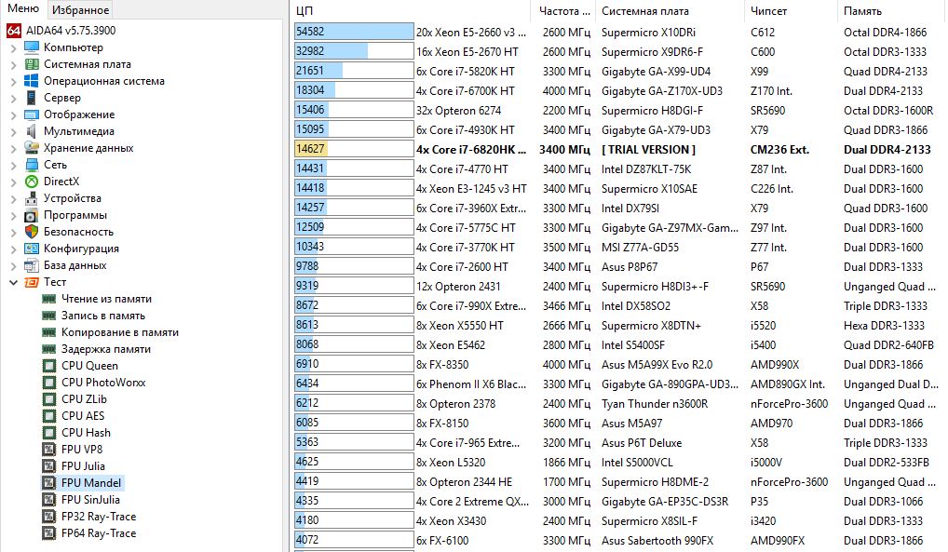Click the Тест benchmark icon
The height and width of the screenshot is (552, 948).
point(32,282)
